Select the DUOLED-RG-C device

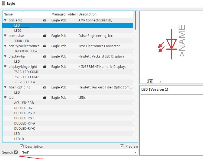[25, 118]
